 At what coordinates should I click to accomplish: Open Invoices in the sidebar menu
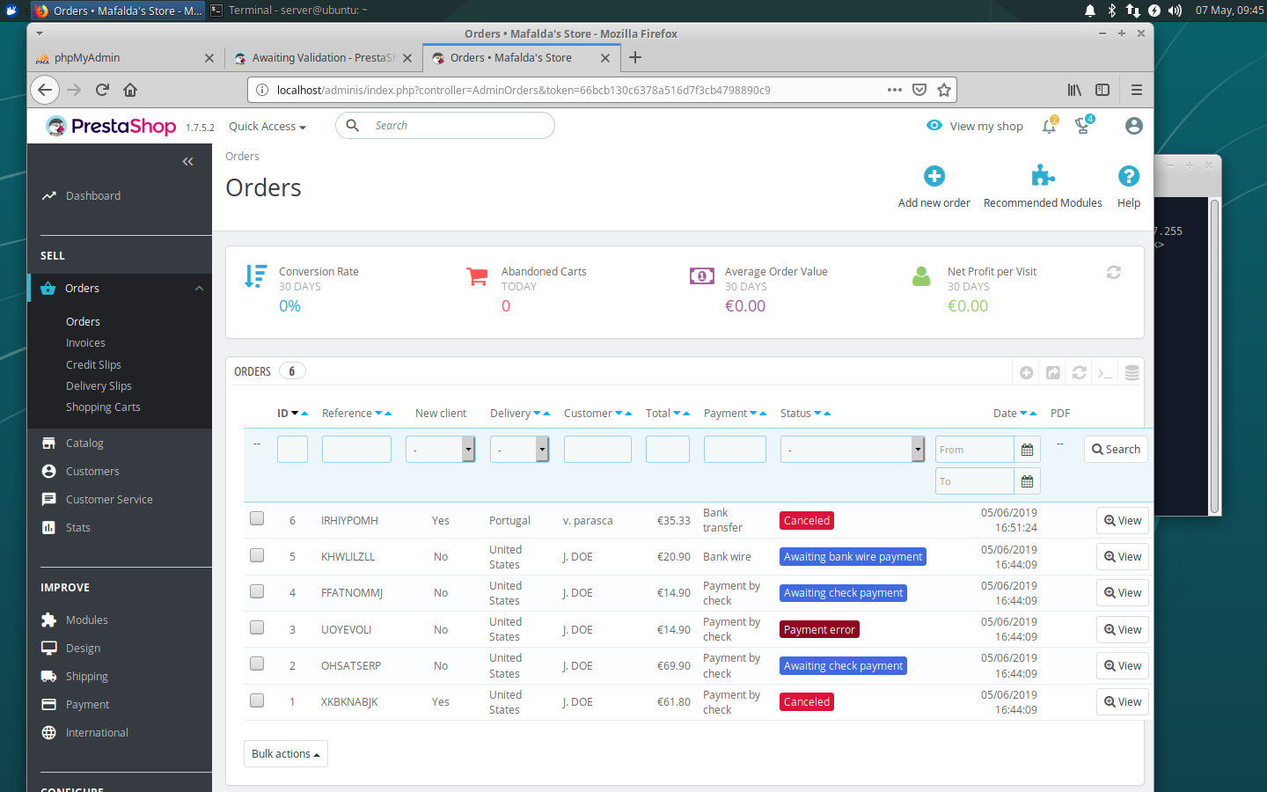coord(85,343)
